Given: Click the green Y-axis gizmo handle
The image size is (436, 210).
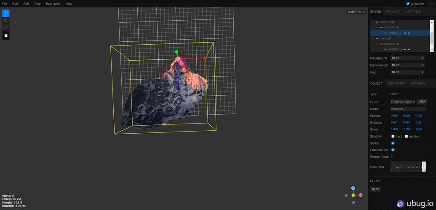Looking at the screenshot, I should [x=176, y=52].
